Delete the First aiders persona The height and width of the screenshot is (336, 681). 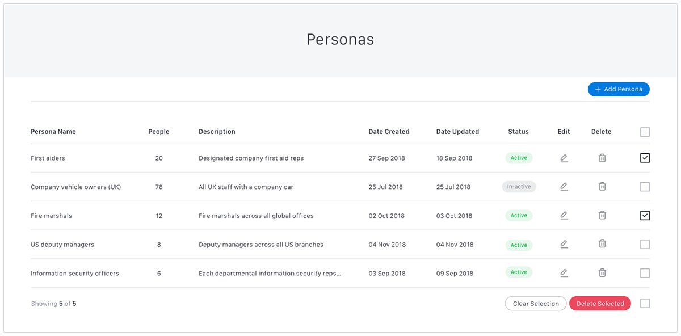click(602, 158)
